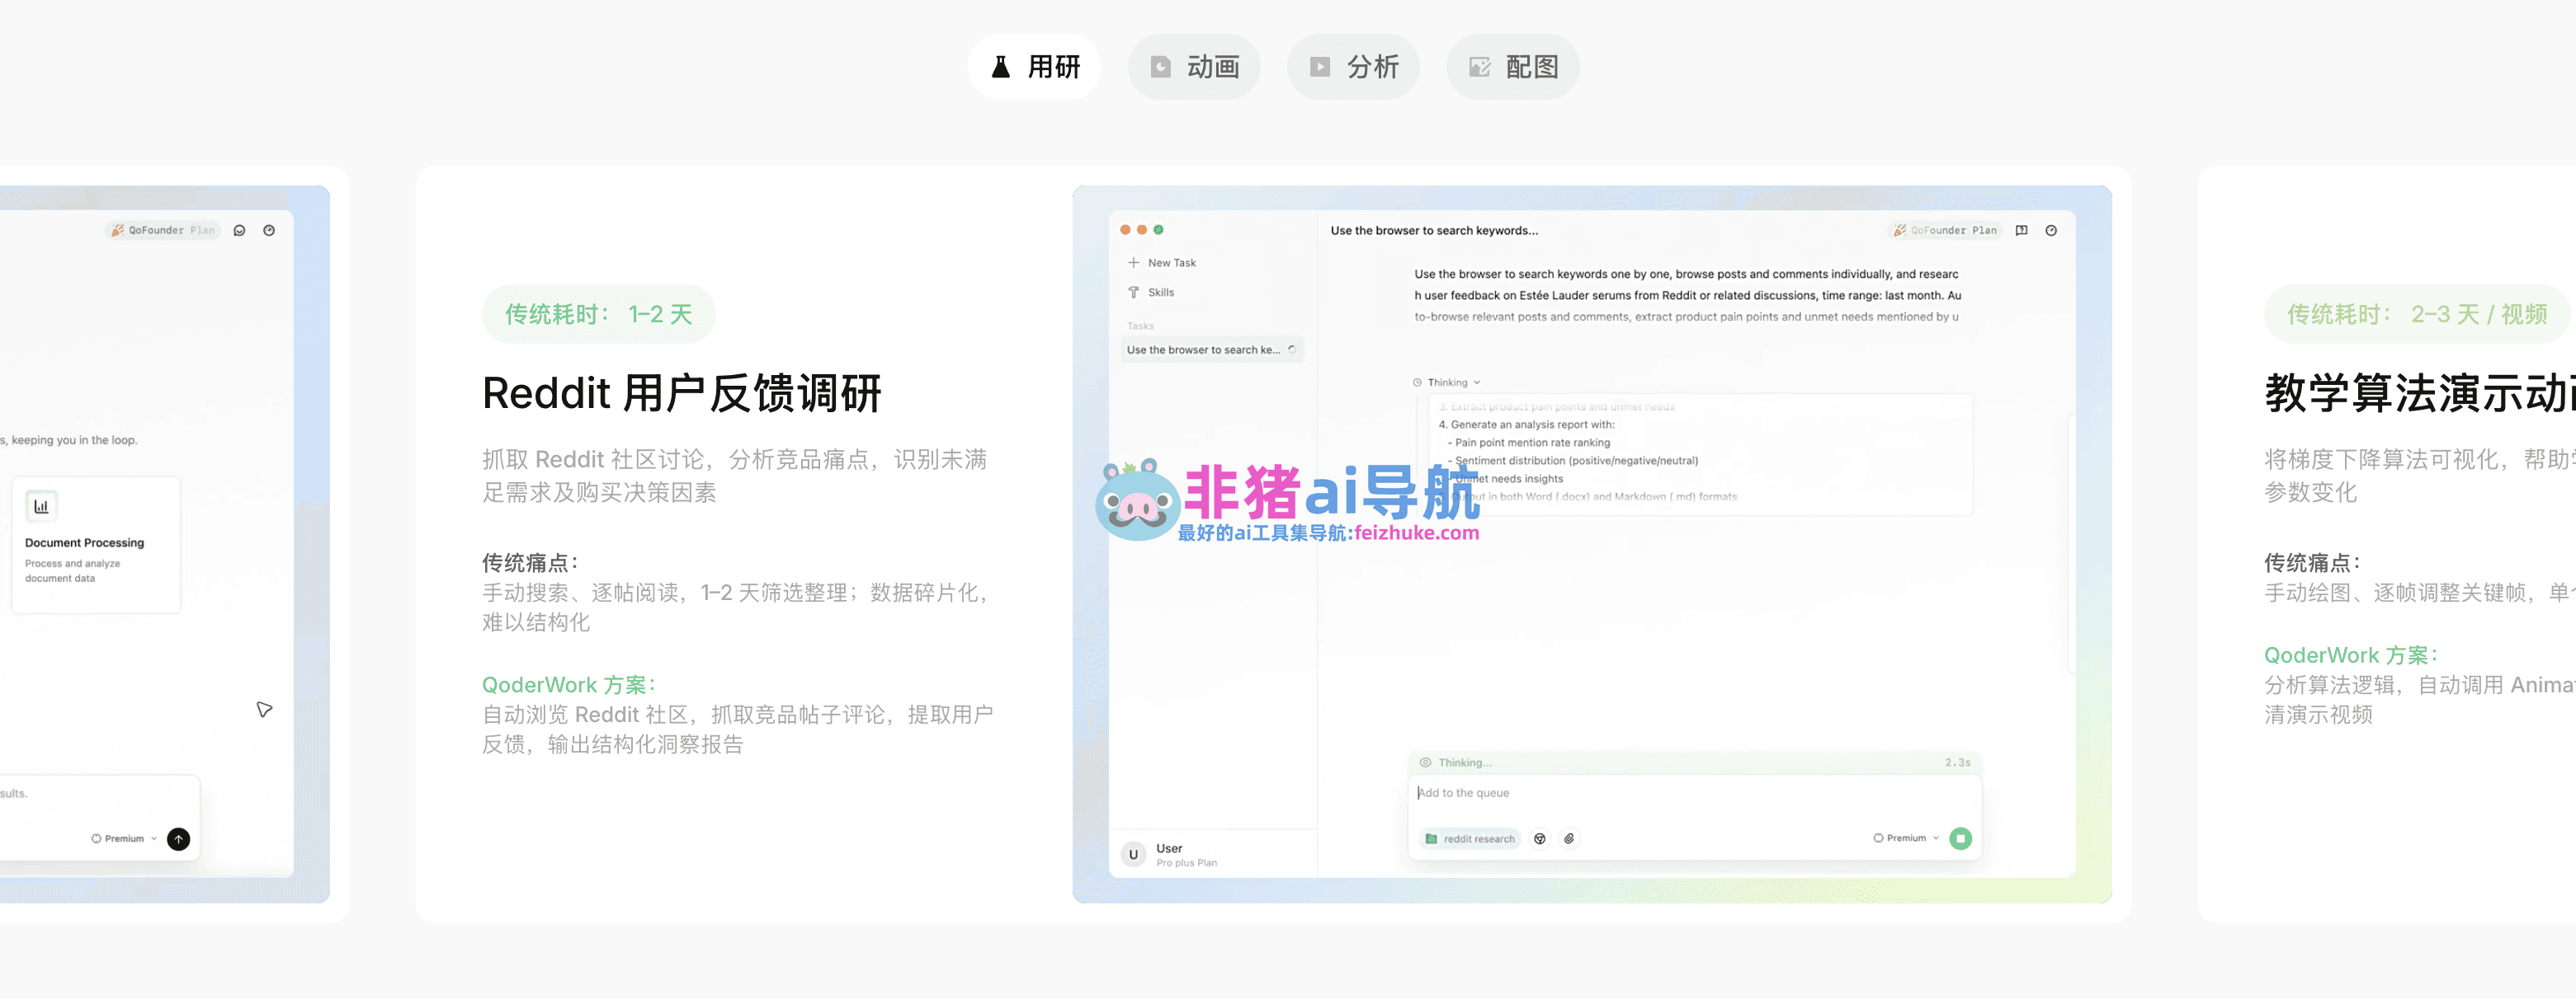
Task: Open Premium dropdown in Reddit demo composer
Action: (x=1906, y=838)
